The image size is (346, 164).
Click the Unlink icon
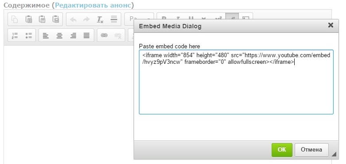pos(118,35)
